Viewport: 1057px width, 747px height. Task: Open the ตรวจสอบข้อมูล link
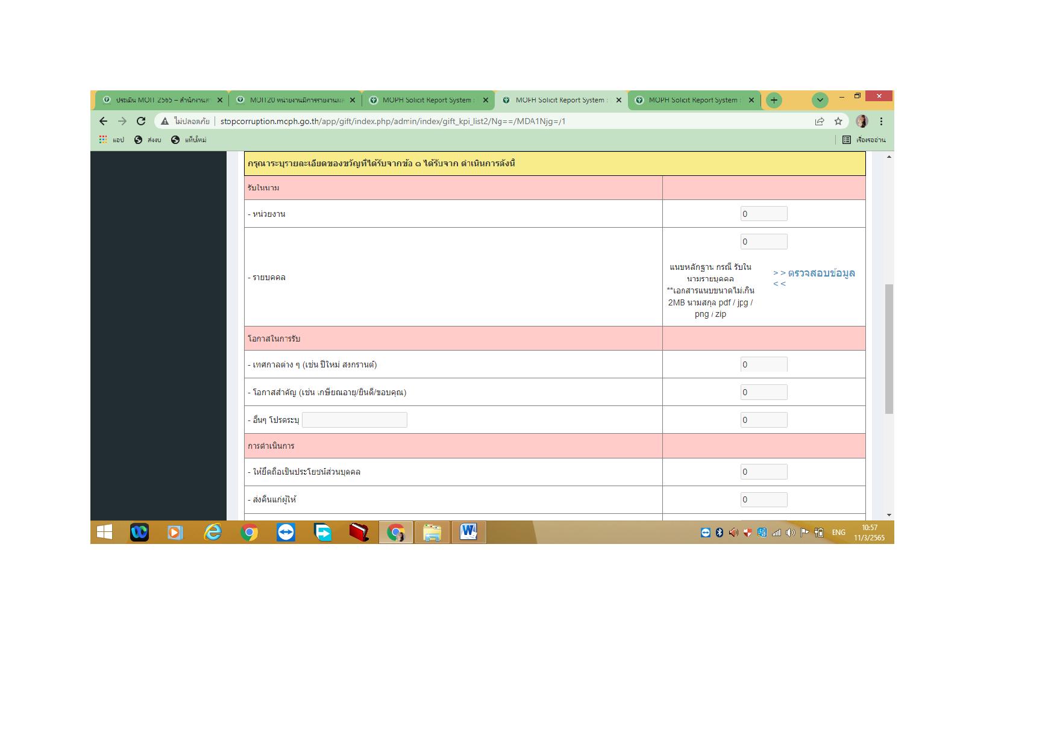pyautogui.click(x=814, y=277)
